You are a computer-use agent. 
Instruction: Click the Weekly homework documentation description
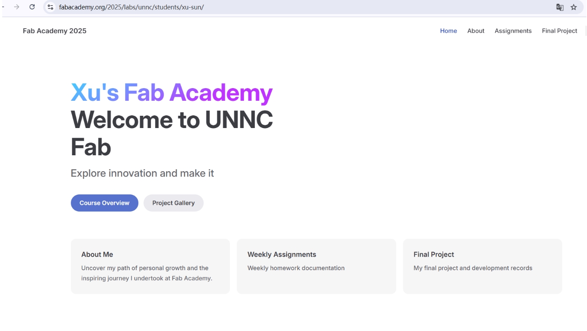coord(296,268)
